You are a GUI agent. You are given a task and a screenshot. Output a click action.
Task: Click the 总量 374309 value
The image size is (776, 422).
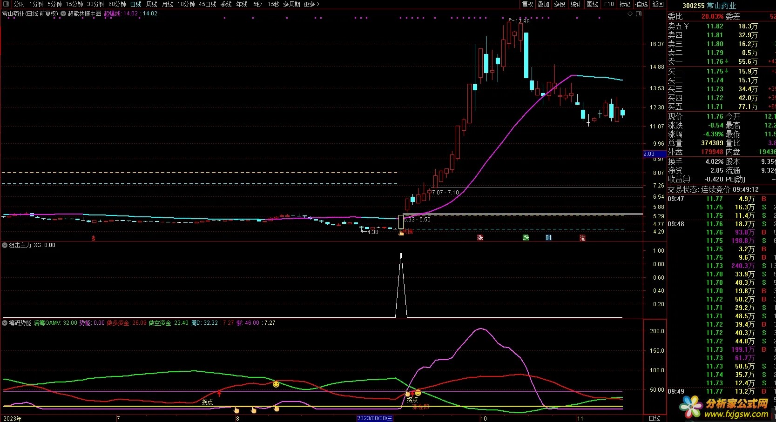tap(712, 143)
